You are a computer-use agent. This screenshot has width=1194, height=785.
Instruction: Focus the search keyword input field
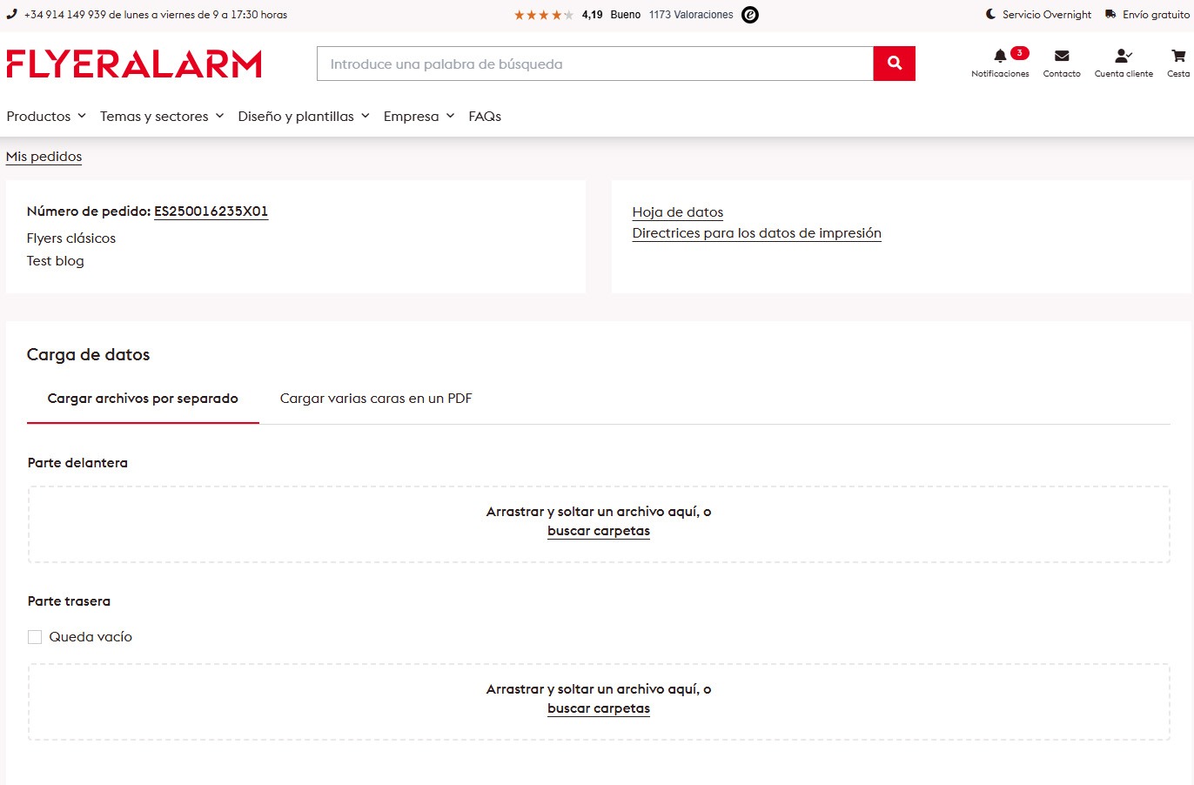click(595, 64)
